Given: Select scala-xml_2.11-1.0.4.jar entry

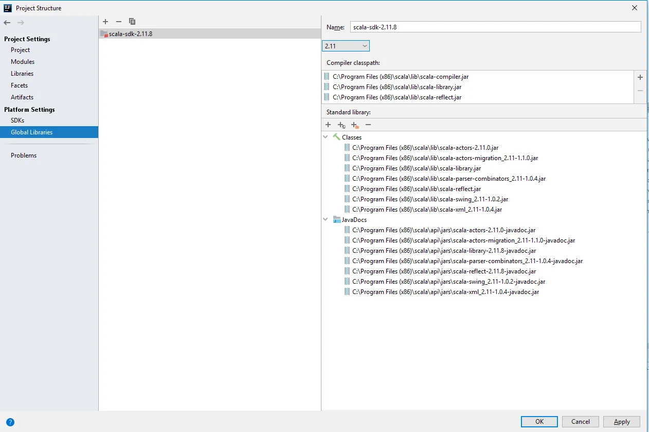Looking at the screenshot, I should pos(427,210).
